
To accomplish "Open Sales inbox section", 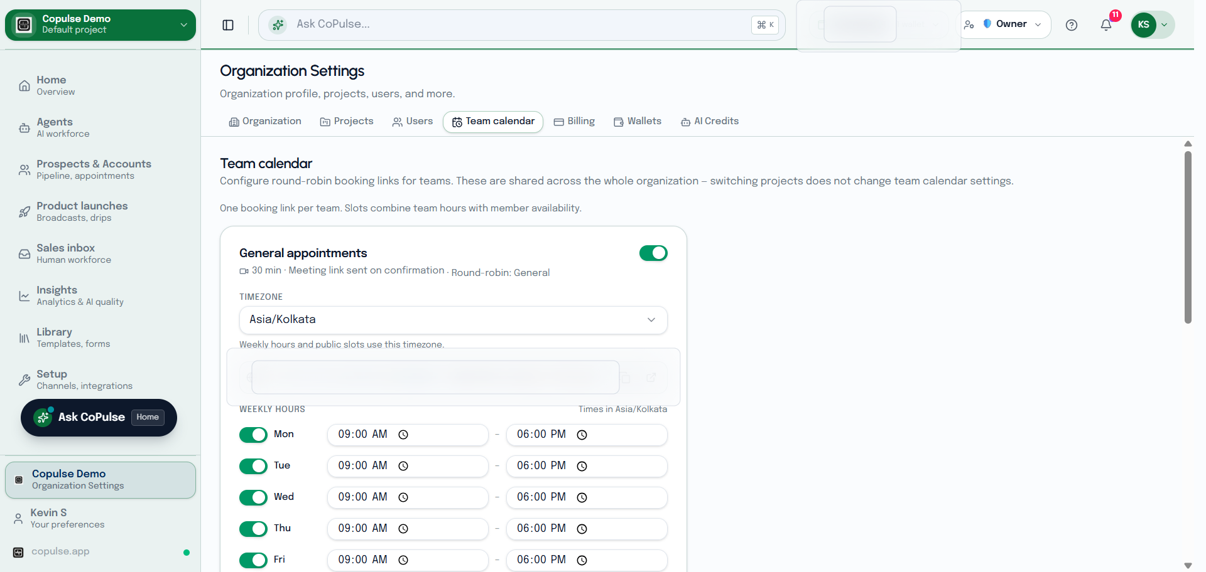I will click(x=100, y=254).
